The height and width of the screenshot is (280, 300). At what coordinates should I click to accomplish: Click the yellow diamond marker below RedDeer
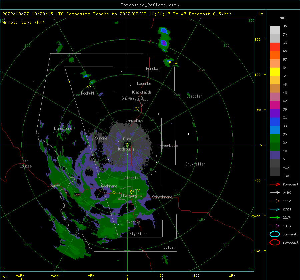click(137, 108)
